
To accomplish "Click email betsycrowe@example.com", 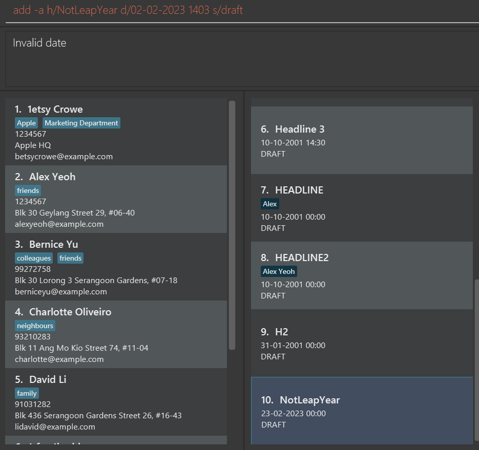I will 64,157.
